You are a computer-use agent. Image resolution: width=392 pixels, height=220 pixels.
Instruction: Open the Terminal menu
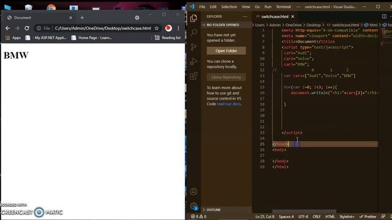[x=283, y=7]
